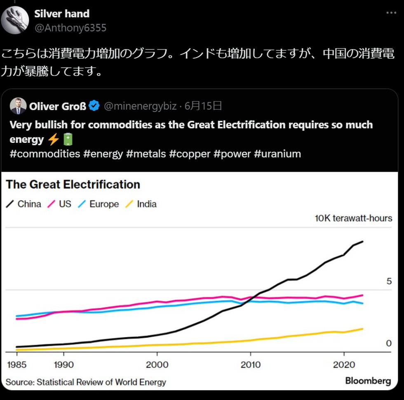The image size is (404, 400).
Task: Open the #power hashtag
Action: (231, 154)
